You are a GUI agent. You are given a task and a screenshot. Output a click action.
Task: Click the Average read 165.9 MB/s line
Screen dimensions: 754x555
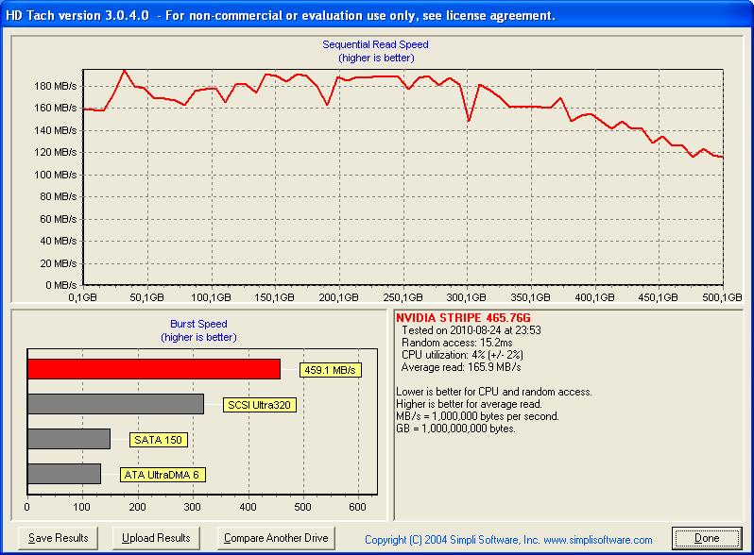[x=461, y=367]
